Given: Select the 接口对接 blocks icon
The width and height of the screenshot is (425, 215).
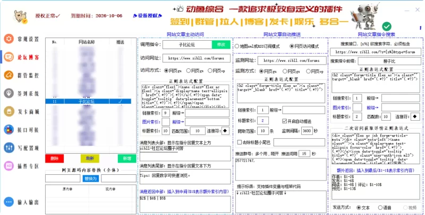Looking at the screenshot, I should [8, 129].
